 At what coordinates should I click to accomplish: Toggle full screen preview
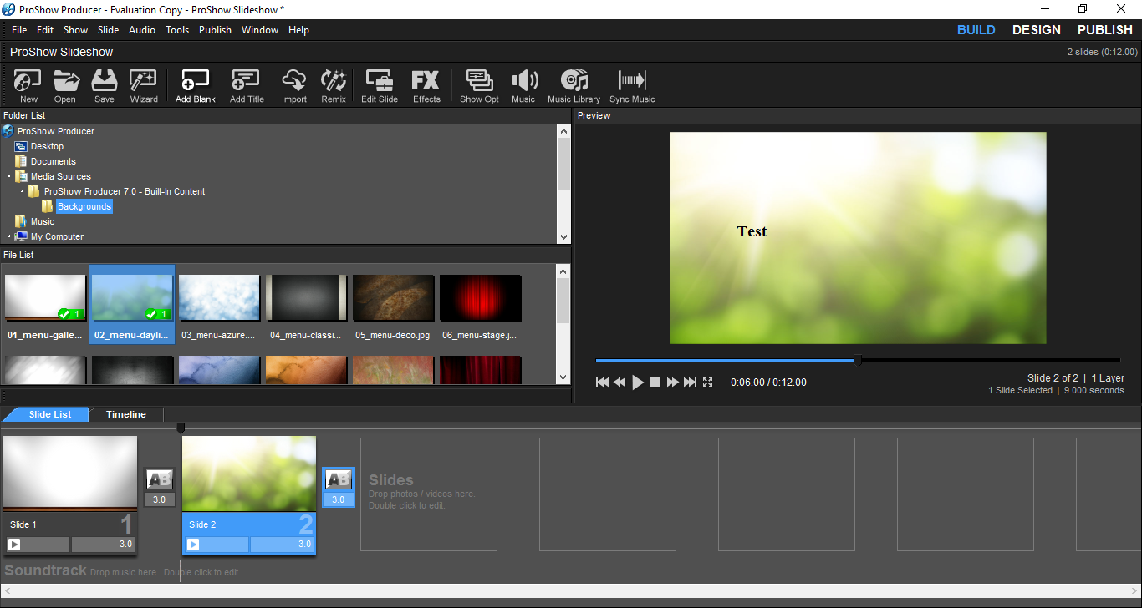click(708, 383)
